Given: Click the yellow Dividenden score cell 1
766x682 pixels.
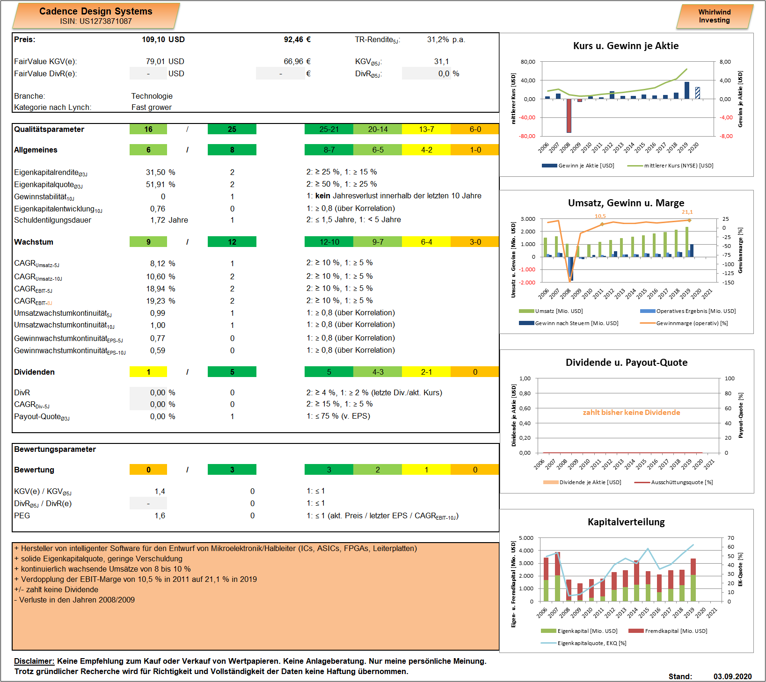Looking at the screenshot, I should coord(148,372).
